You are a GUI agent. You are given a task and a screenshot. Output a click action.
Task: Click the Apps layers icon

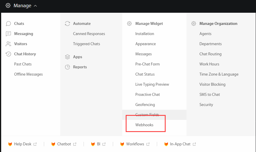pyautogui.click(x=67, y=57)
